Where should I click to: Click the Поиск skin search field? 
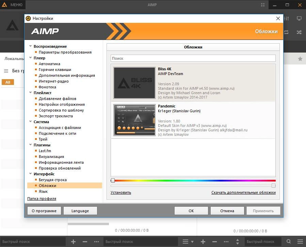tap(193, 58)
